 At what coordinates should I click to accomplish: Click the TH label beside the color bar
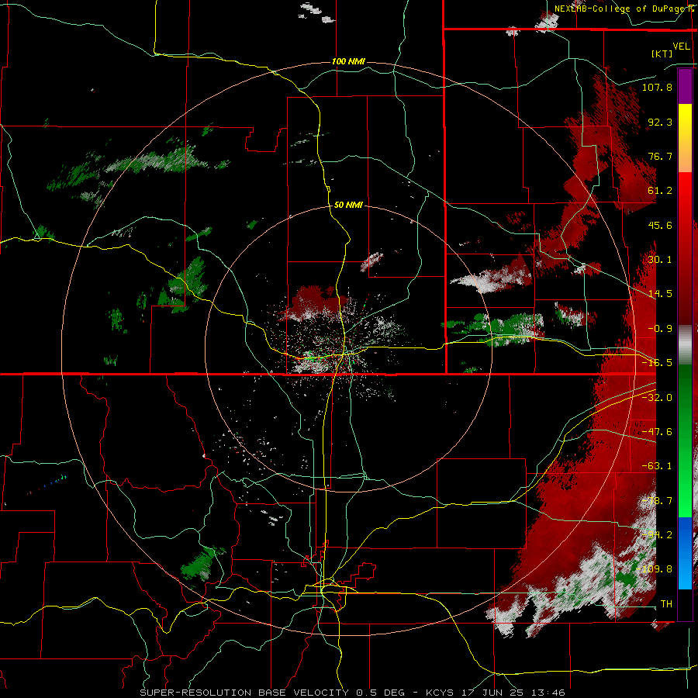coord(666,604)
